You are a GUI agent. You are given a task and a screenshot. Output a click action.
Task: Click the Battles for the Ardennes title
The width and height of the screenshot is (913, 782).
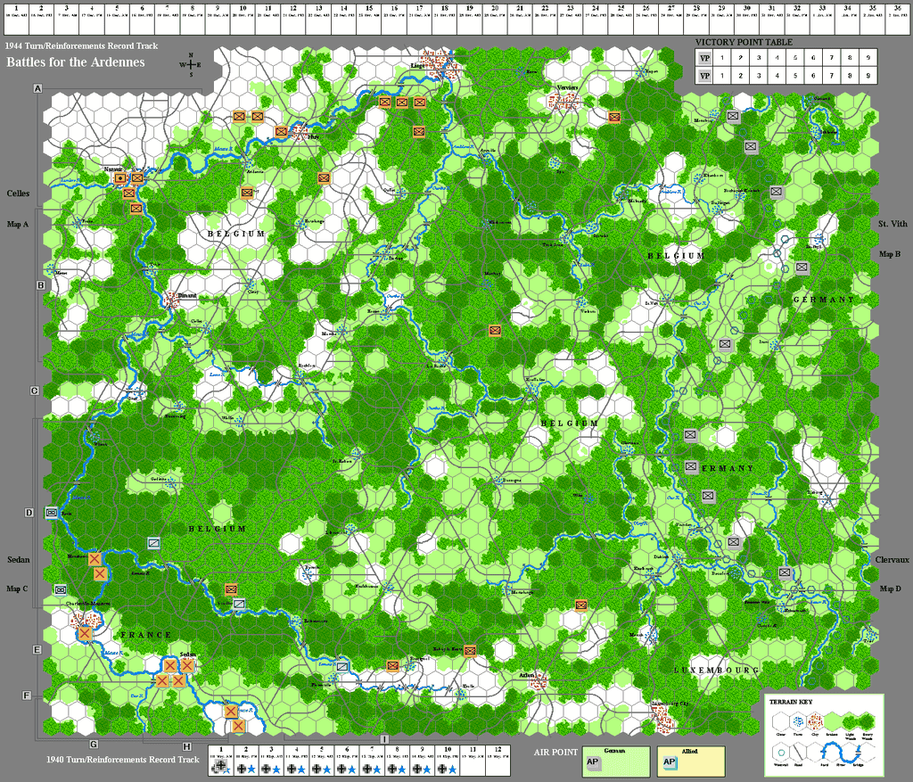point(76,62)
